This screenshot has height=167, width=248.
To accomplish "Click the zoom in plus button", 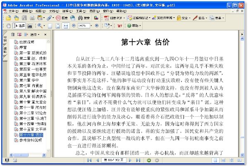I will click(x=97, y=26).
